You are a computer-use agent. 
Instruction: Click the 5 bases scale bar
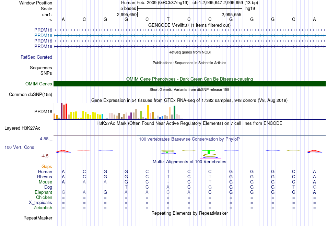pos(190,9)
